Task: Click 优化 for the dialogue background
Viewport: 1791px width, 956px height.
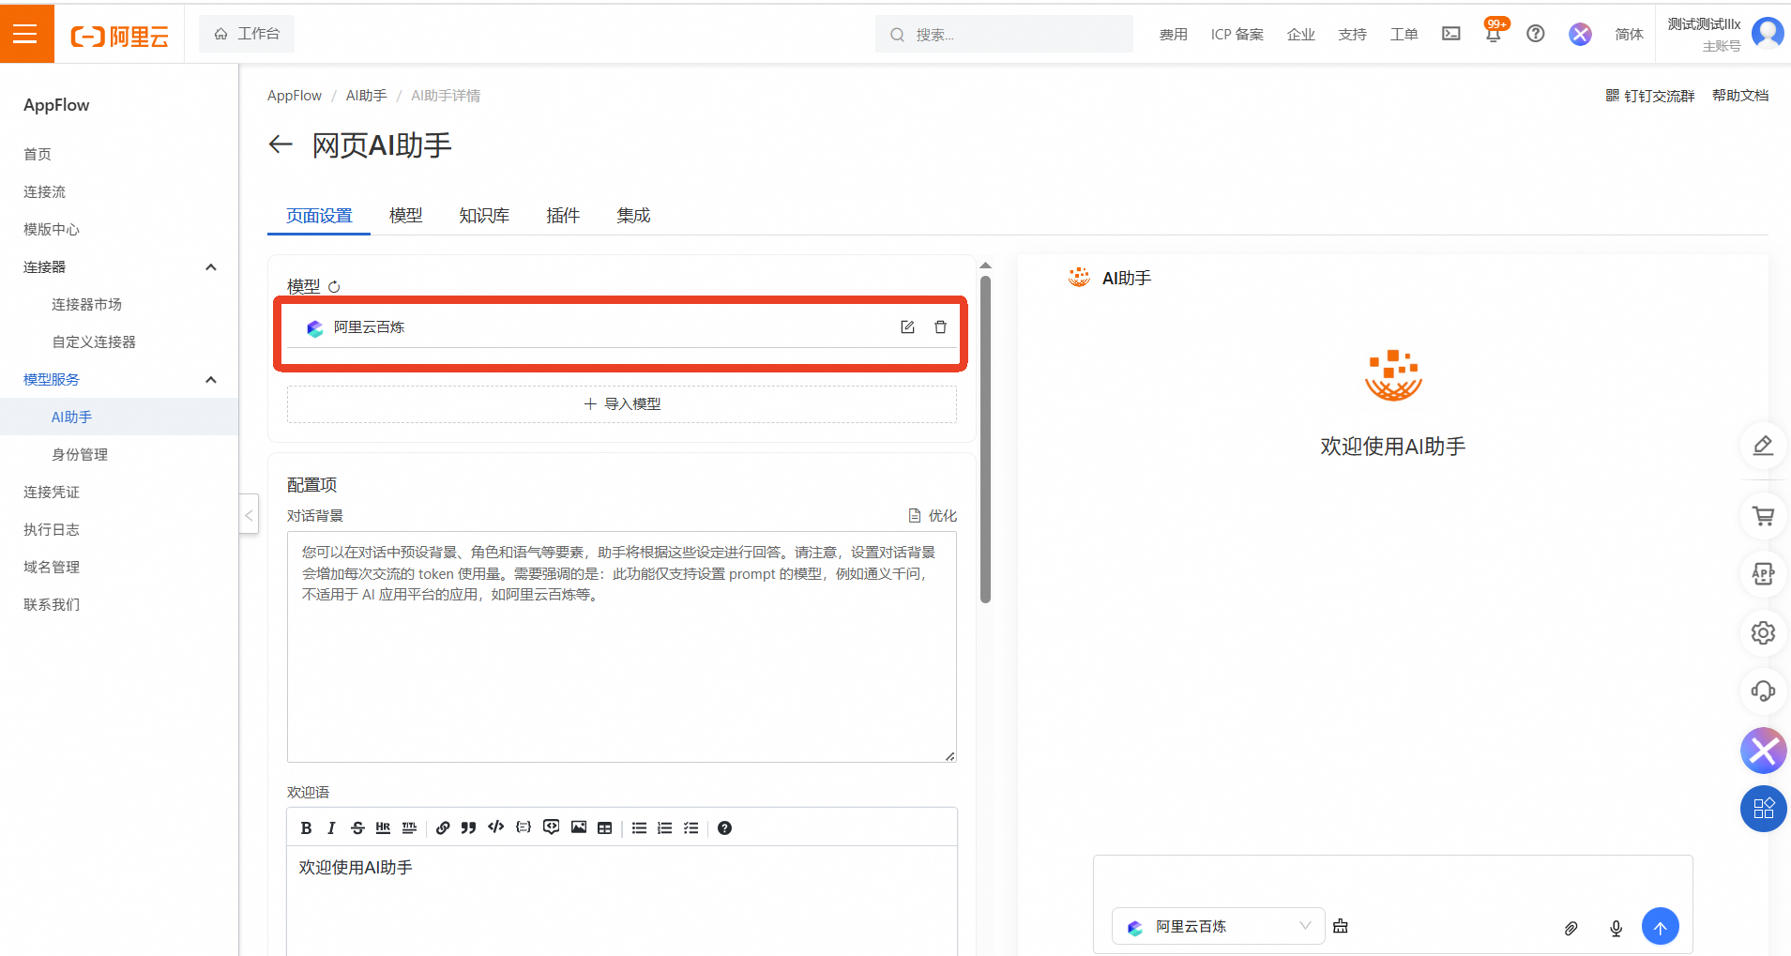Action: point(933,516)
